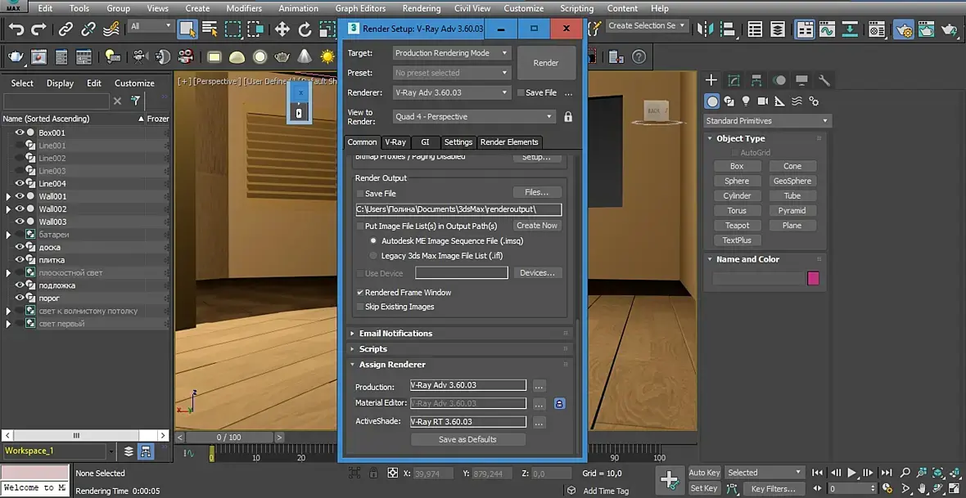Image resolution: width=966 pixels, height=498 pixels.
Task: Open the Modifiers menu
Action: click(244, 8)
